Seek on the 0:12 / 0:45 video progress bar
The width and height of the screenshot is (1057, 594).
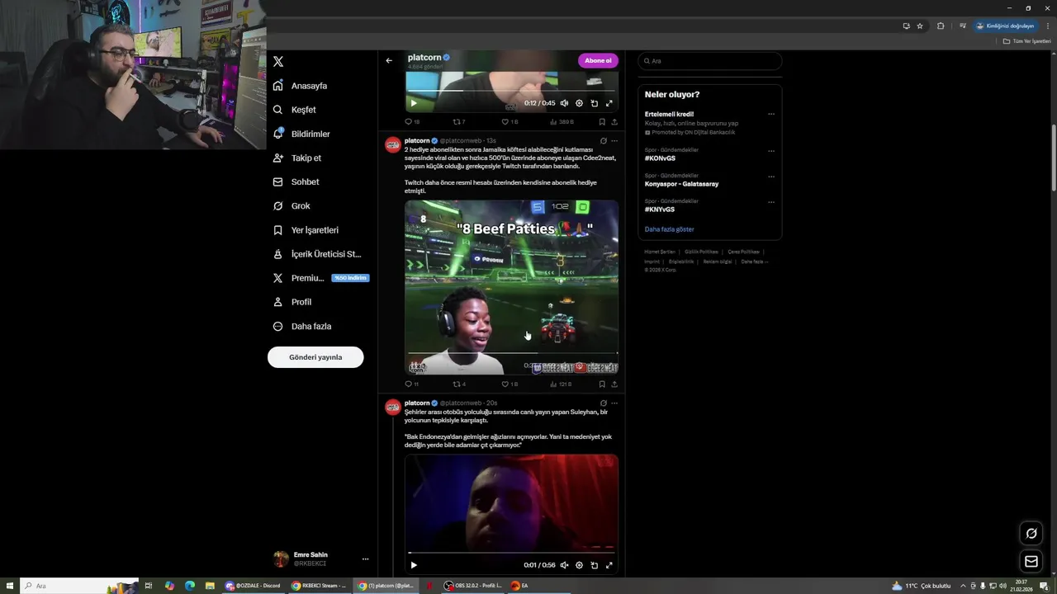[x=511, y=91]
